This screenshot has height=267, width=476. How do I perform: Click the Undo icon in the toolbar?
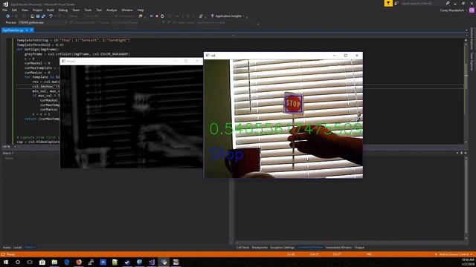pyautogui.click(x=51, y=16)
